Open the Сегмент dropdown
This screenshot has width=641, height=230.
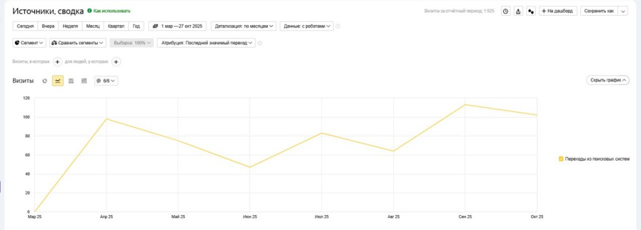[x=29, y=43]
